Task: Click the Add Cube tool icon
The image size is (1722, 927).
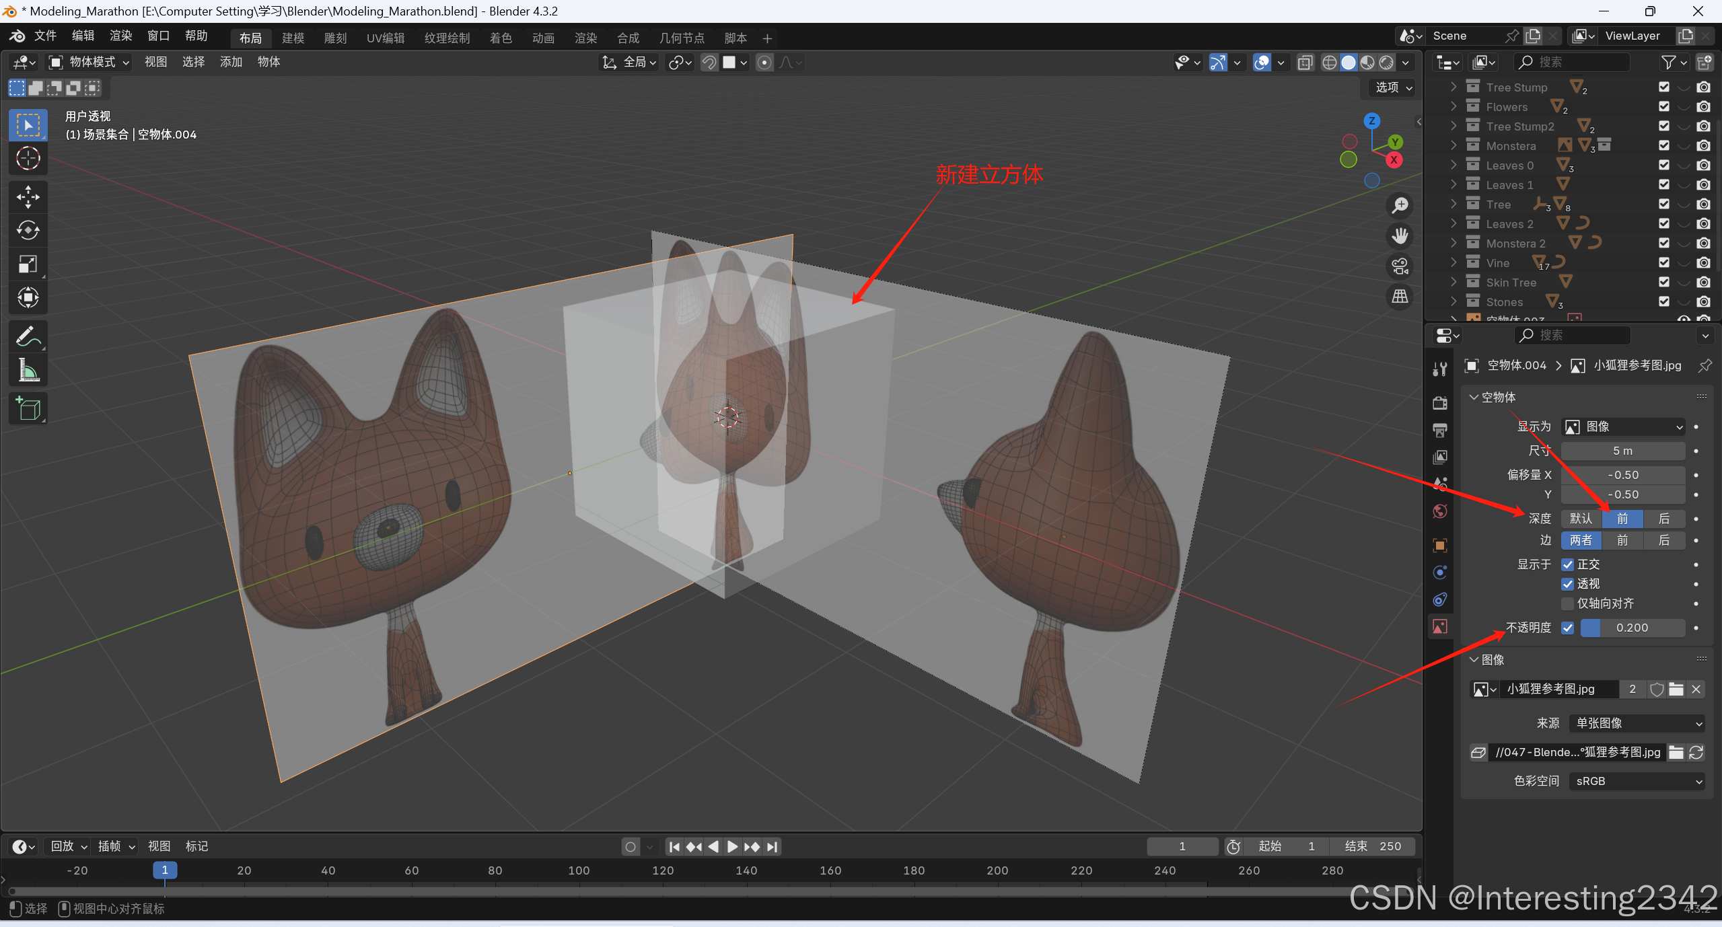Action: coord(28,408)
